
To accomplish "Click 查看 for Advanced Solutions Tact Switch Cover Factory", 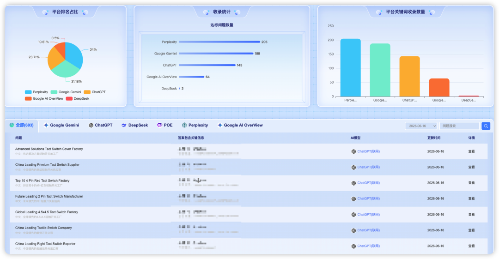I will click(x=471, y=151).
